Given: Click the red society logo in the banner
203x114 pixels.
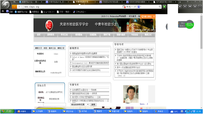Looking at the screenshot, I should pyautogui.click(x=49, y=25).
